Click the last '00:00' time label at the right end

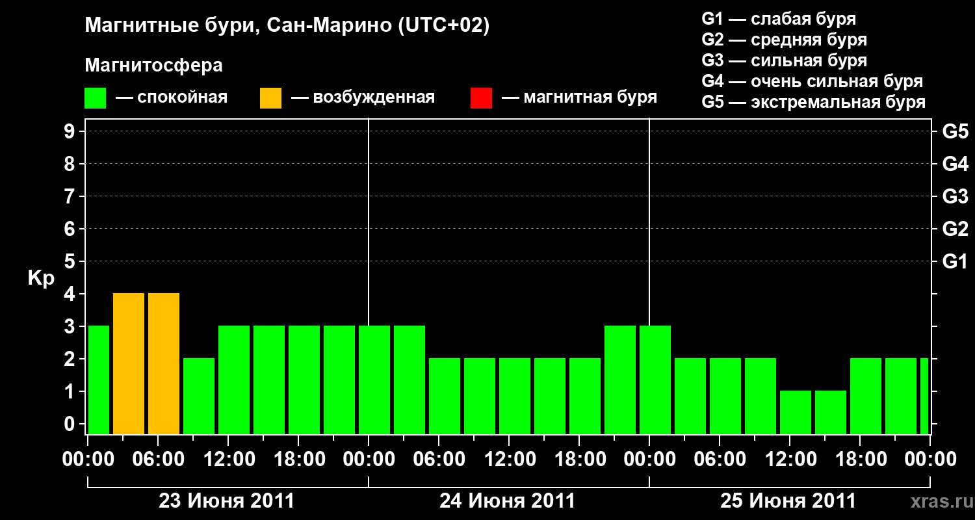click(x=930, y=460)
